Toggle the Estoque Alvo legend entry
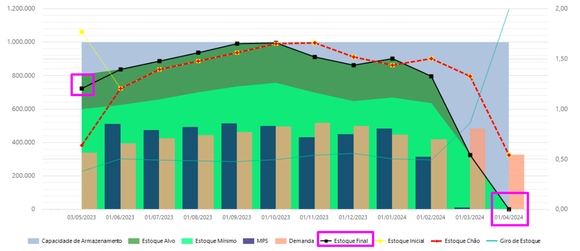The image size is (580, 251). (x=152, y=241)
